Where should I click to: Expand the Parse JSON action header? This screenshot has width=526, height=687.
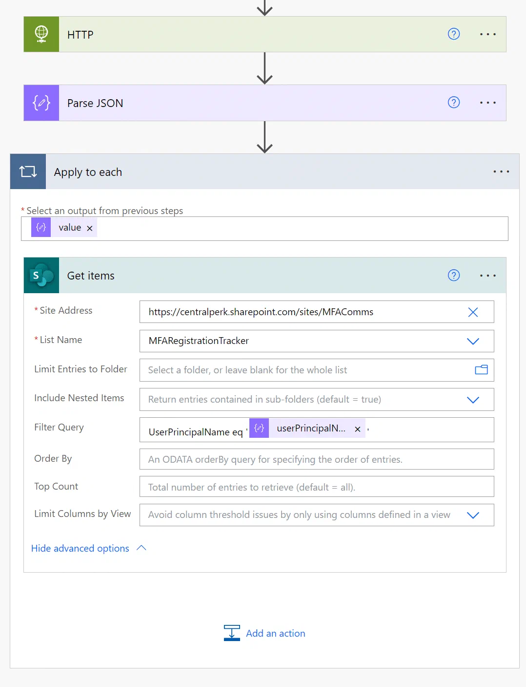[265, 103]
